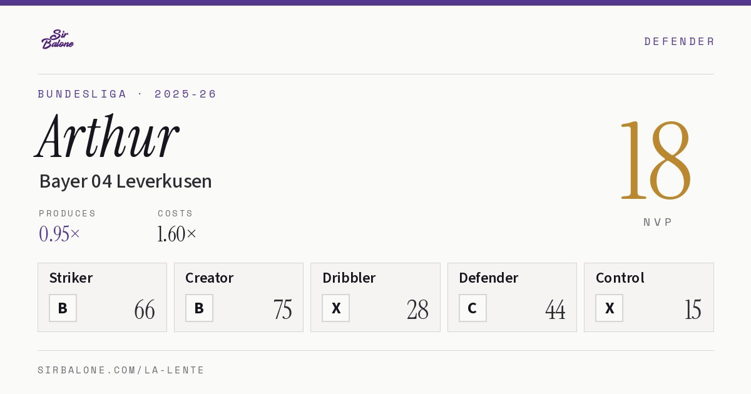Click the Bundesliga 2025-26 season label
This screenshot has height=394, width=751.
127,94
